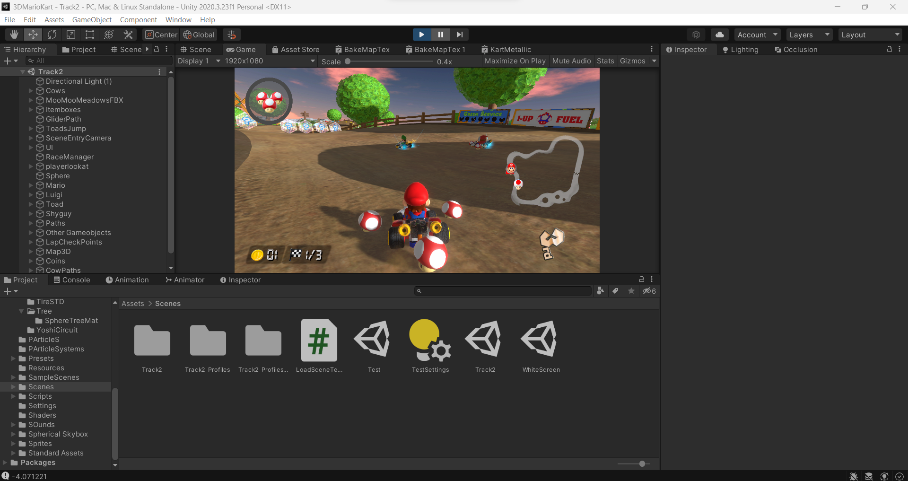Select the Rotate tool
Screen dimensions: 908x481
coord(52,35)
